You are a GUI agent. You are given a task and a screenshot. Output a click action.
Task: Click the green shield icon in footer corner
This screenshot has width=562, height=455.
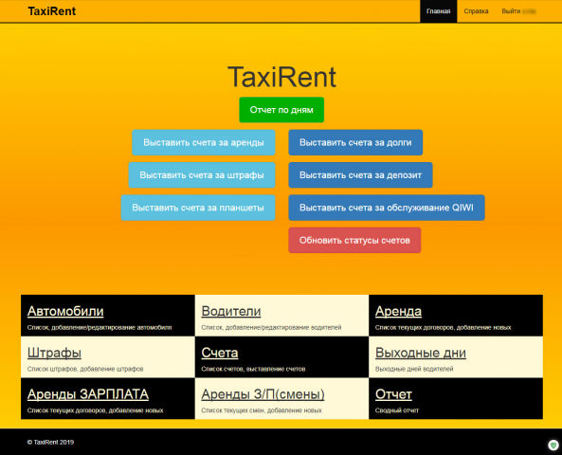(553, 445)
